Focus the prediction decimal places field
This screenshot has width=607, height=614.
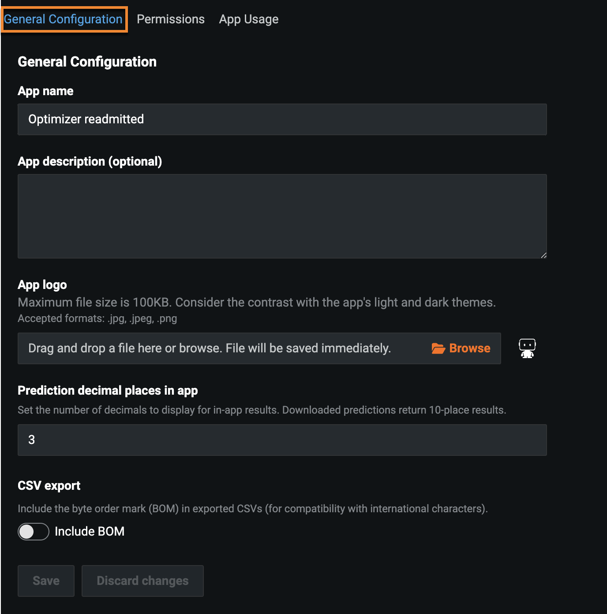tap(282, 440)
